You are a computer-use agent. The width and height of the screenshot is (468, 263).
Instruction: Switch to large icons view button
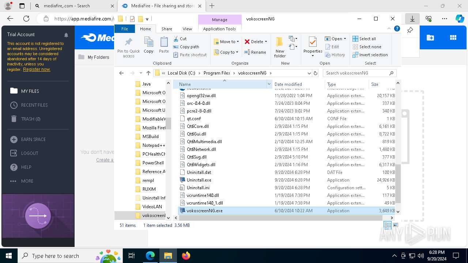395,225
